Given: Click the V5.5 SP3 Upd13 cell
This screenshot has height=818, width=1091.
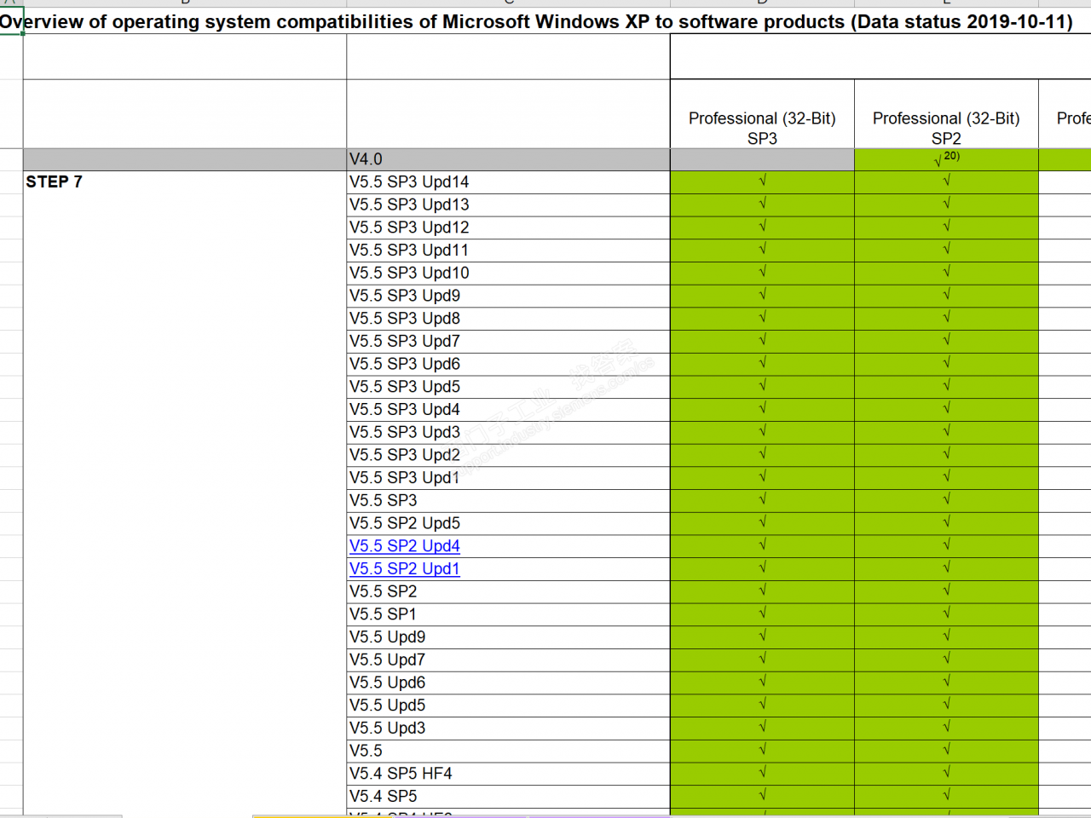Looking at the screenshot, I should [508, 205].
